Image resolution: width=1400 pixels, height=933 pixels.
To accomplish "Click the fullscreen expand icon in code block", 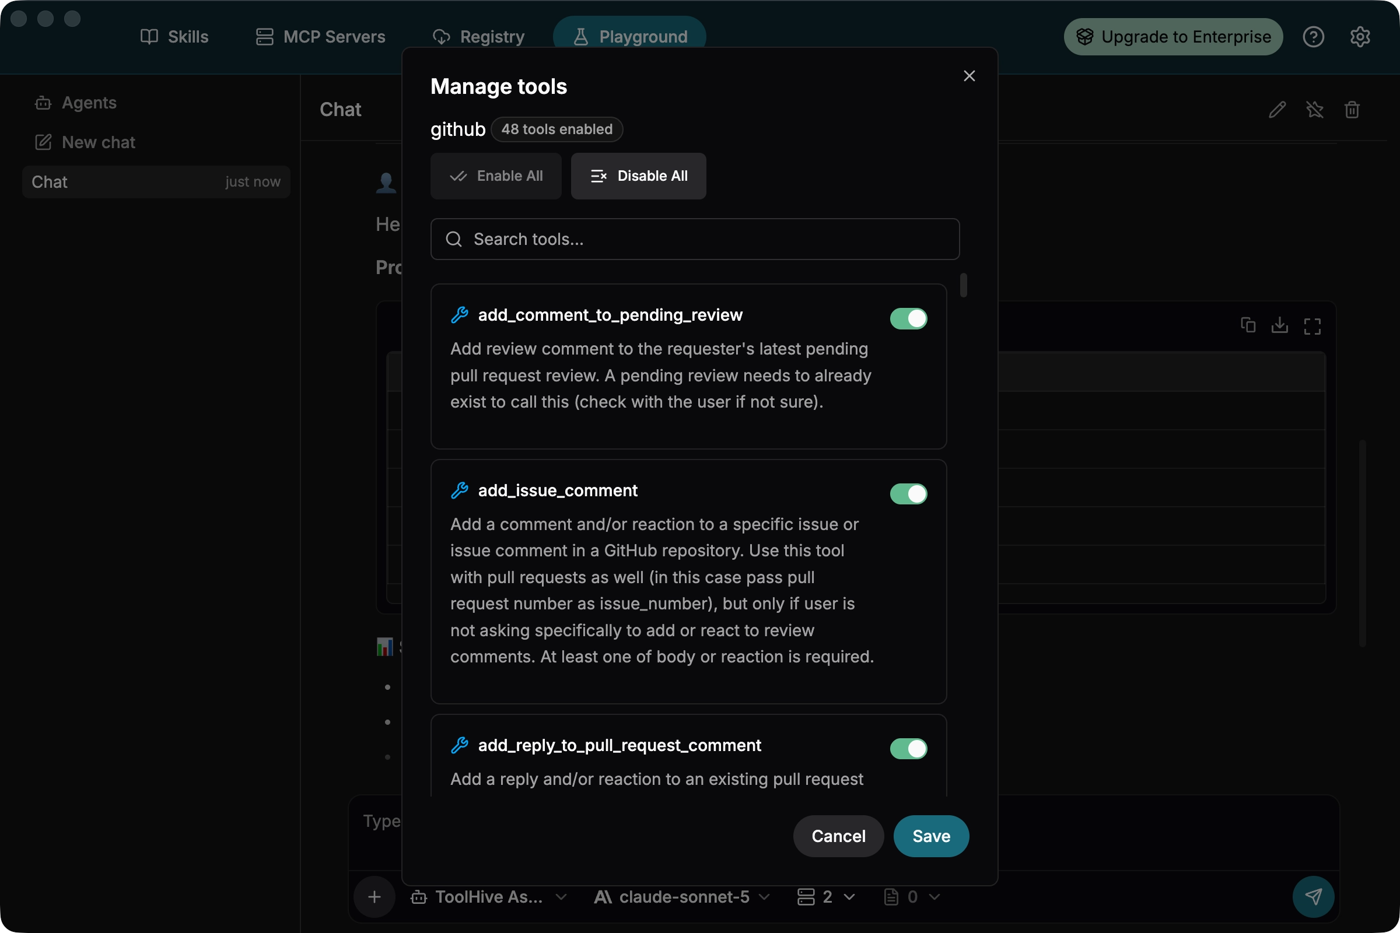I will click(x=1312, y=326).
